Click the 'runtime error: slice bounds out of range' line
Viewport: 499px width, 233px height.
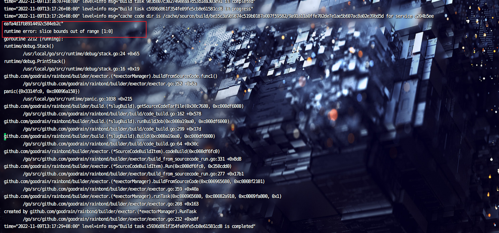pos(58,31)
